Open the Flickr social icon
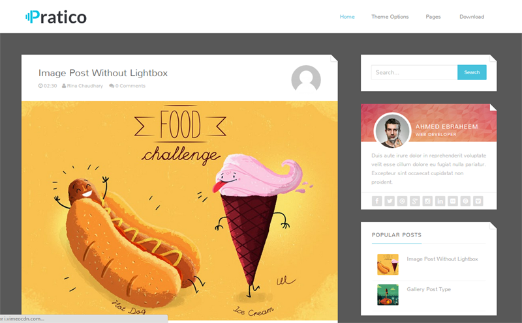 pos(453,201)
